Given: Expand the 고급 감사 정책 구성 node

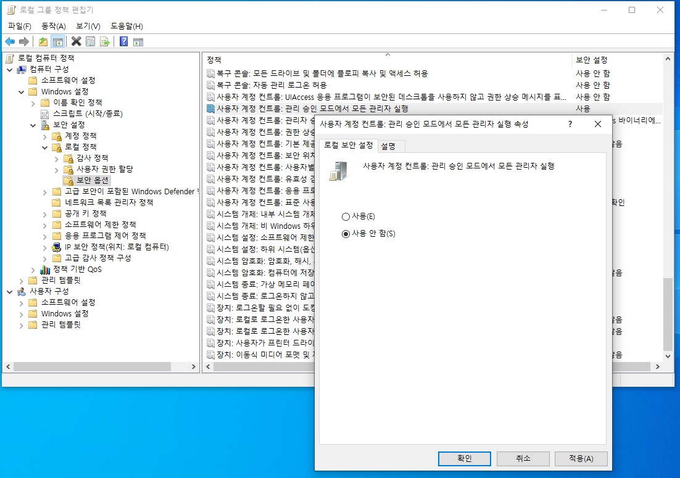Looking at the screenshot, I should pyautogui.click(x=44, y=258).
